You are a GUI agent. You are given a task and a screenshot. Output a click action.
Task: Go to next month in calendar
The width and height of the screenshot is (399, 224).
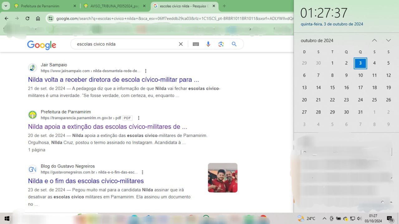click(388, 40)
